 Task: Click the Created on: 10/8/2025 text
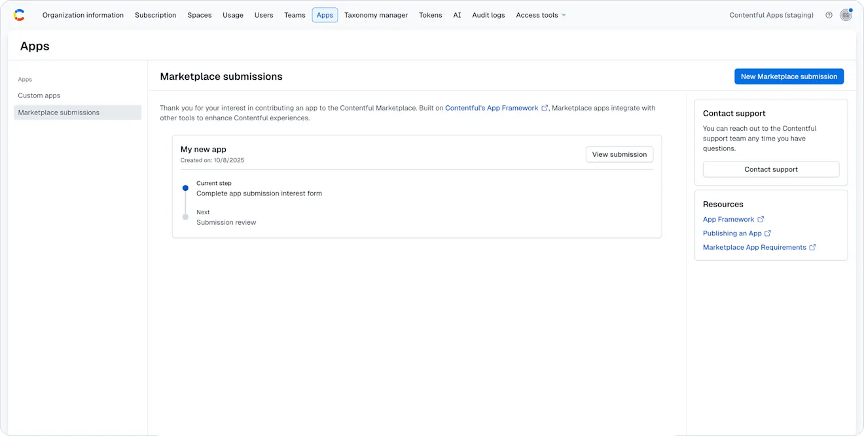point(213,160)
